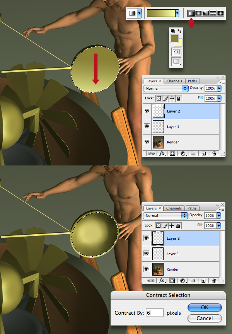
Task: Click the olive foreground color swatch
Action: (x=174, y=39)
